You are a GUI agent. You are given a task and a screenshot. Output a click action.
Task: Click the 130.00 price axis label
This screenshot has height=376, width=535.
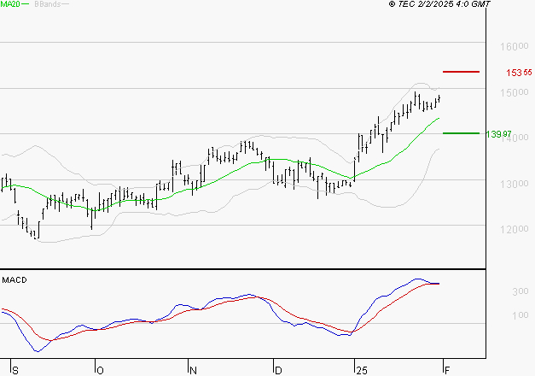click(515, 185)
